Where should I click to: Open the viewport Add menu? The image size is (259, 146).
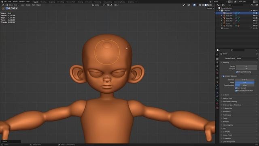click(33, 5)
